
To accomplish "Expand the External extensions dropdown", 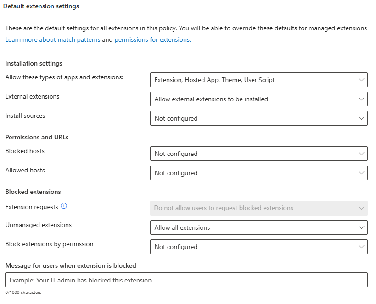I will click(x=258, y=99).
